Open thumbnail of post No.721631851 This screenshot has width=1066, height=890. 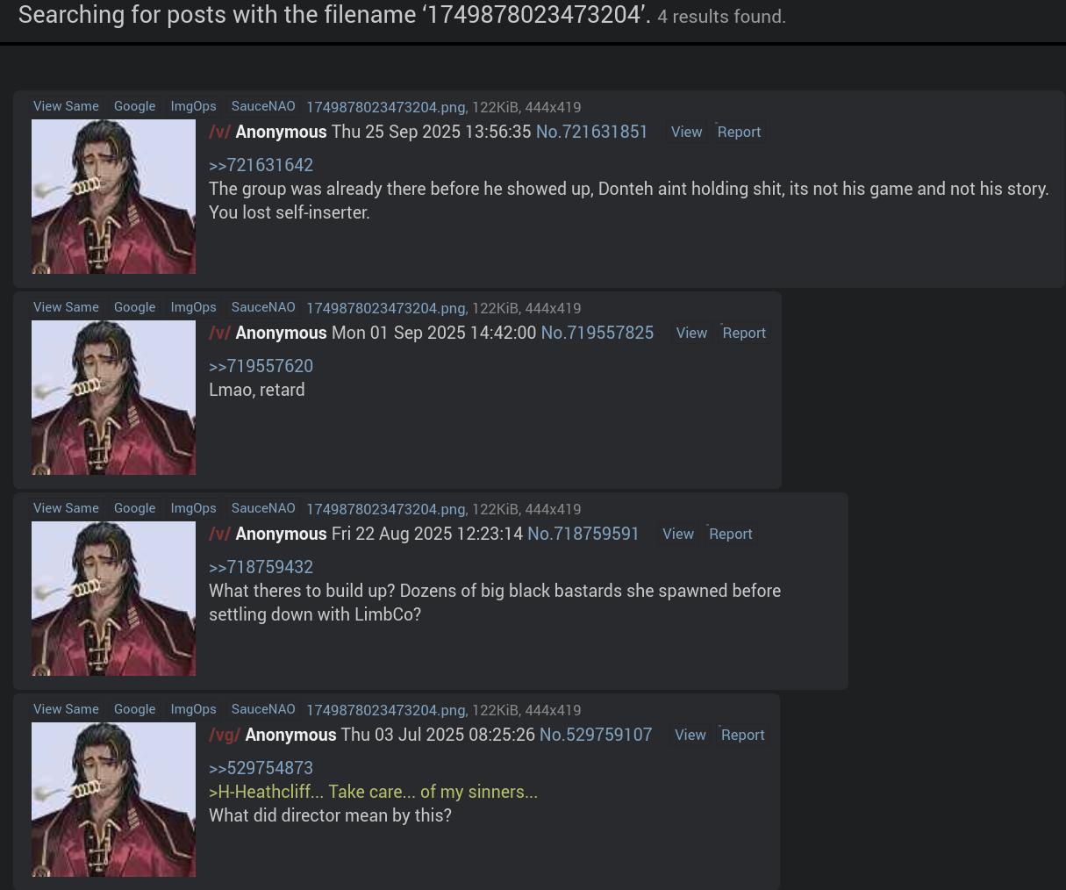113,197
